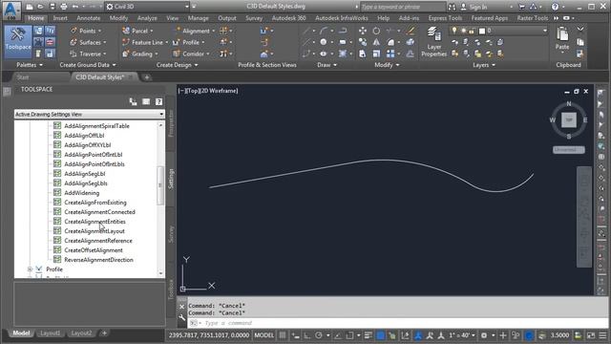Click the Array tool in Modify panel
The image size is (611, 344).
(x=390, y=54)
